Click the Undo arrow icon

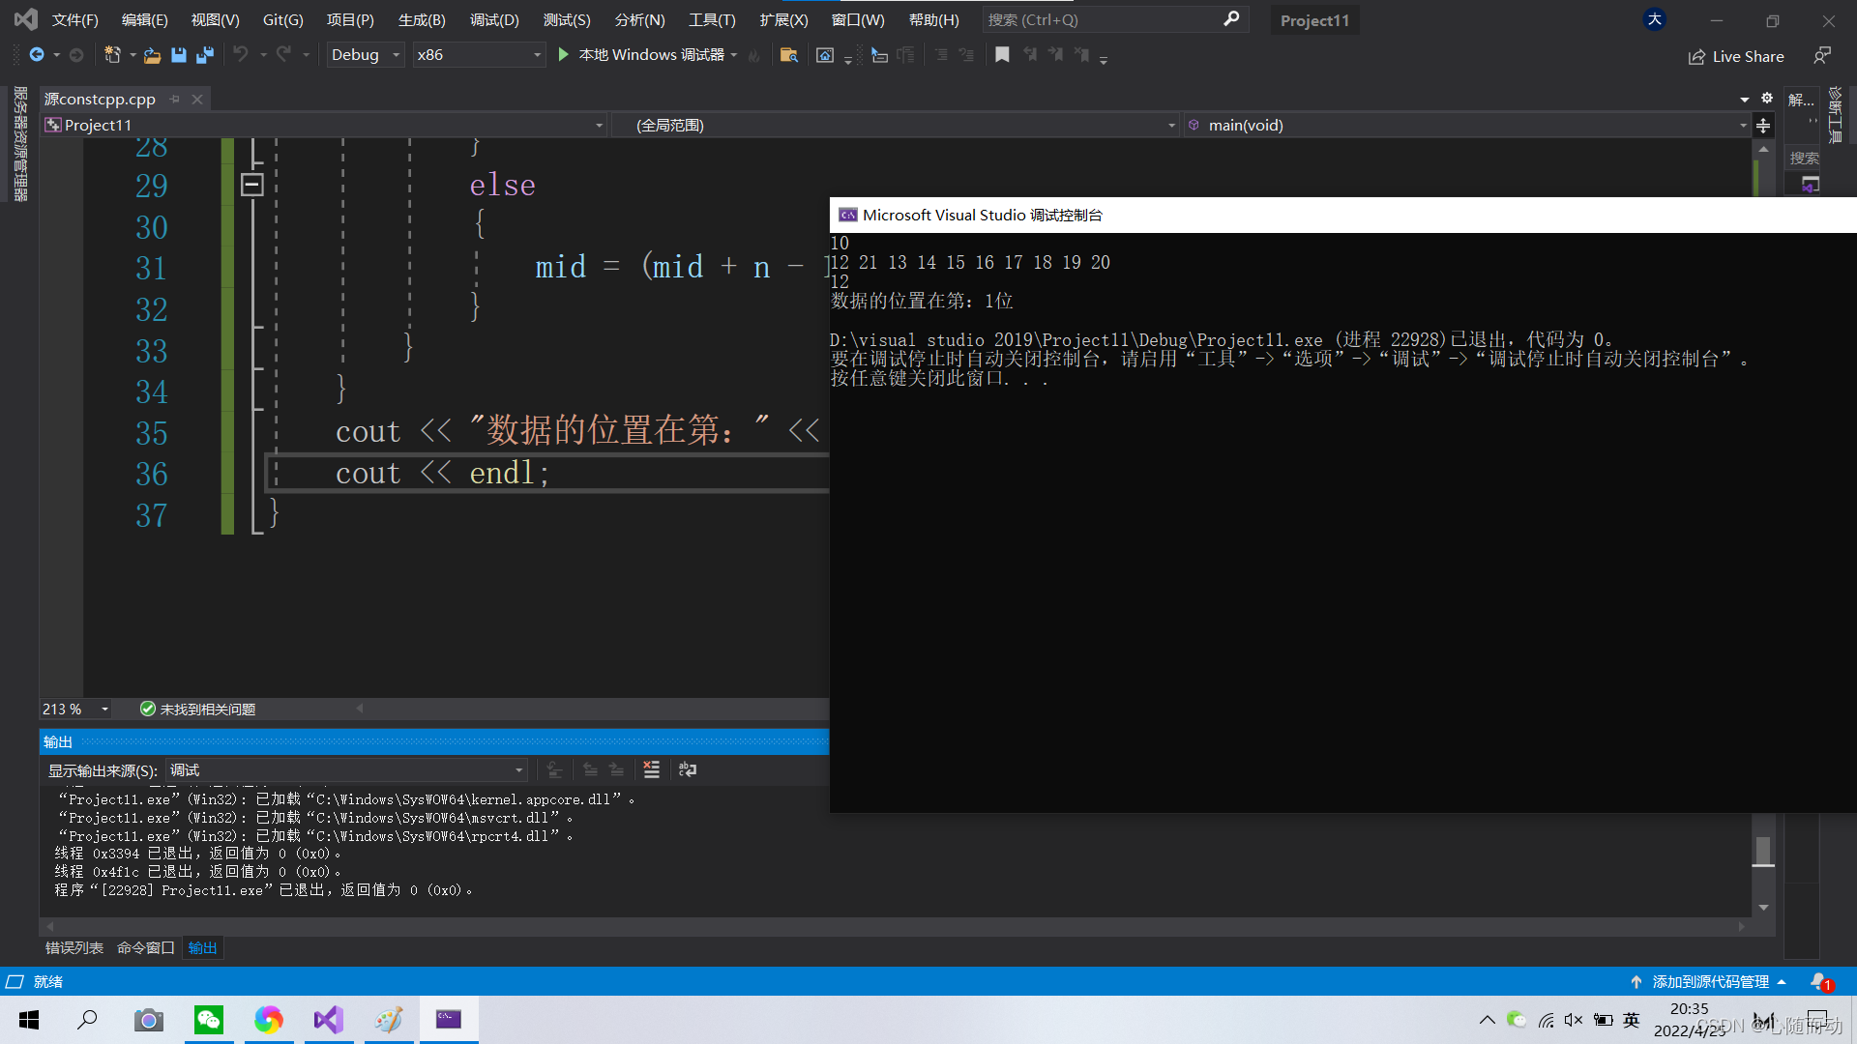click(x=241, y=55)
